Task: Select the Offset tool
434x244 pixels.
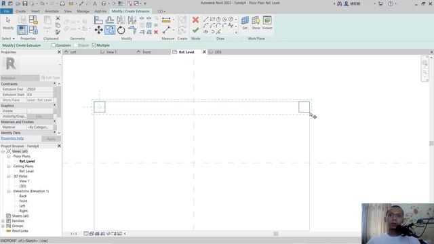Action: pyautogui.click(x=110, y=20)
